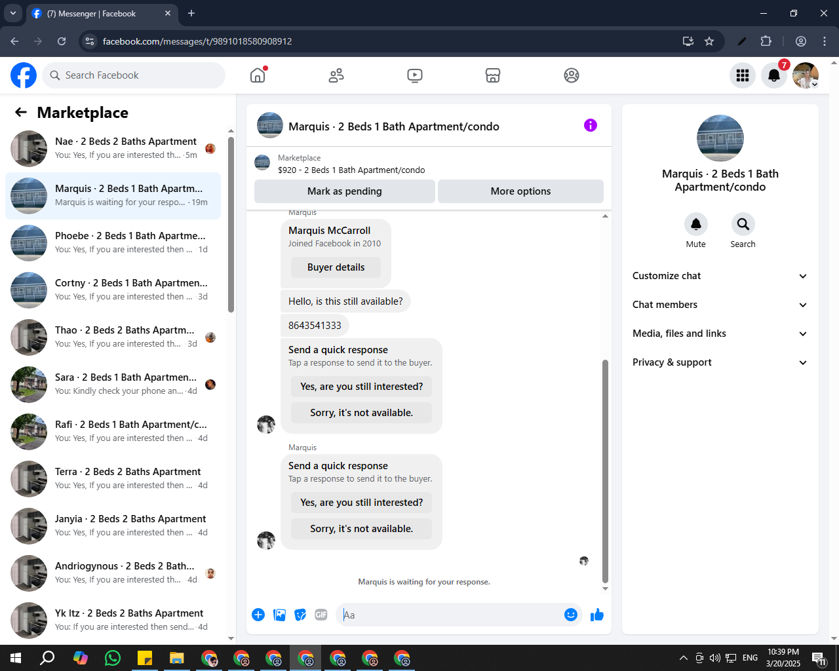Select the phone number 8643541333 message
Image resolution: width=839 pixels, height=671 pixels.
point(315,325)
